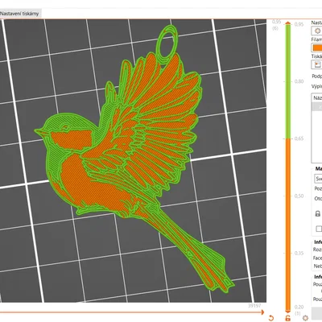Click the printer preset icon in sidebar
The height and width of the screenshot is (322, 322).
coord(317,64)
